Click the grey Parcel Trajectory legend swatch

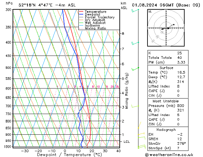point(81,17)
